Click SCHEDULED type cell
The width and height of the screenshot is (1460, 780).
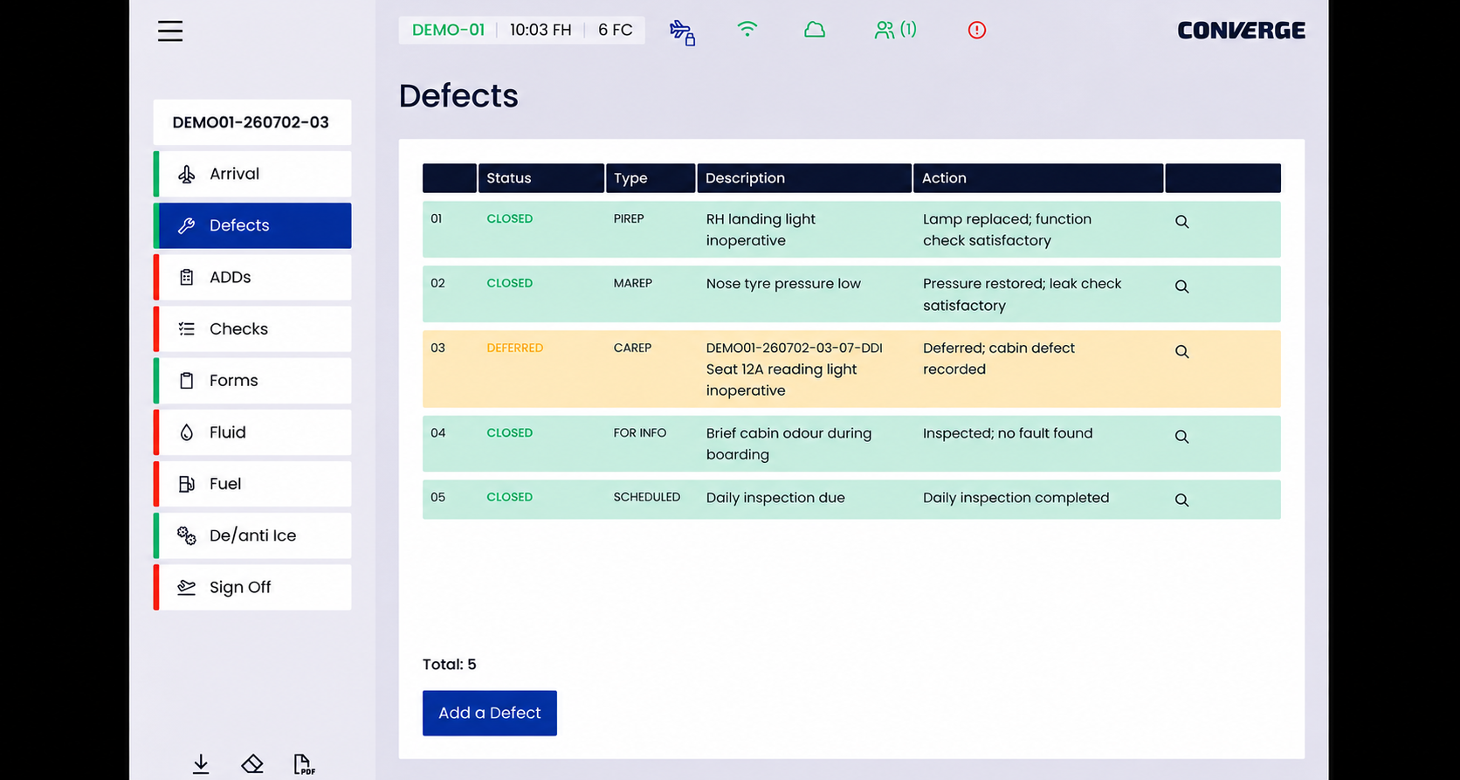click(x=647, y=497)
